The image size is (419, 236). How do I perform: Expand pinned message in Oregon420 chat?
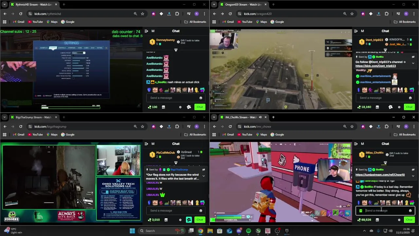coord(413,63)
